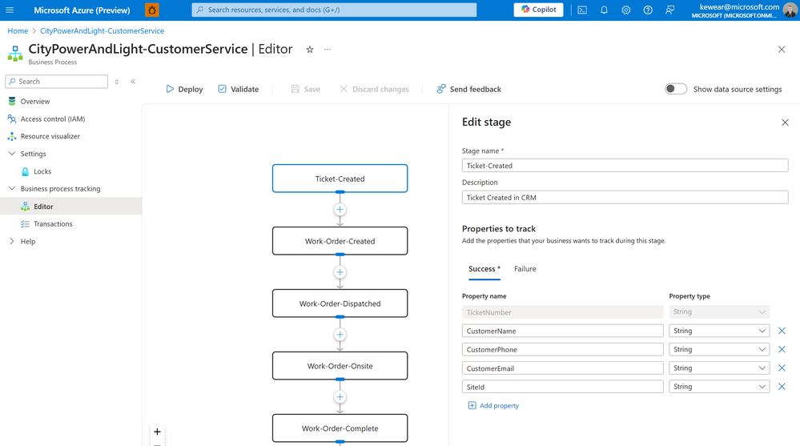Click Discard changes in toolbar
Image resolution: width=800 pixels, height=446 pixels.
374,90
